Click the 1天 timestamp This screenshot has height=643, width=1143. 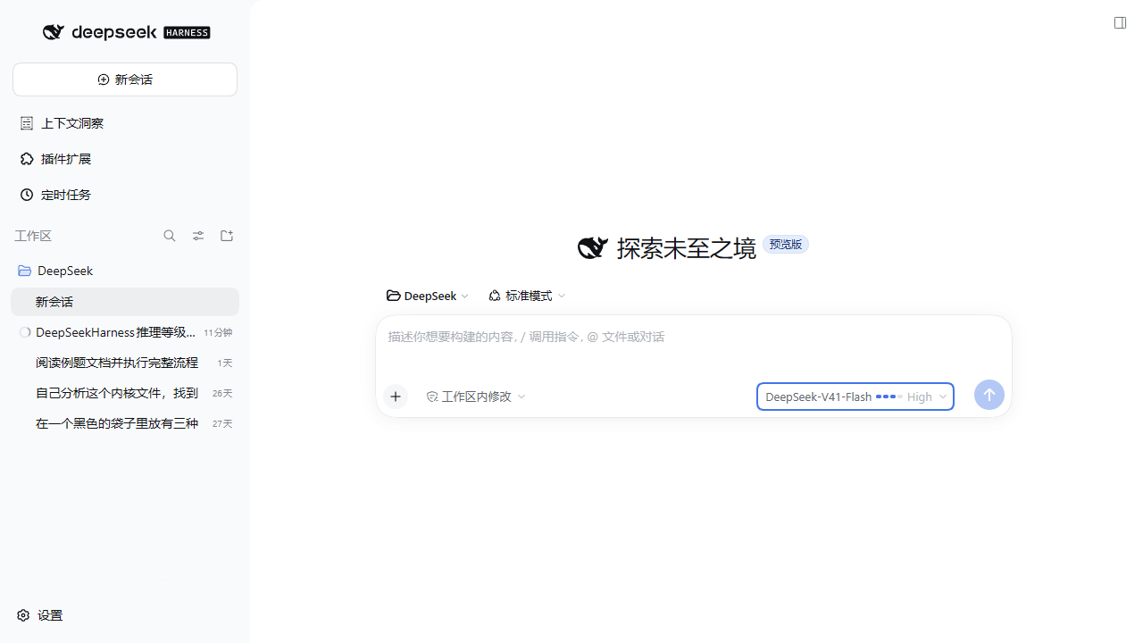click(224, 363)
